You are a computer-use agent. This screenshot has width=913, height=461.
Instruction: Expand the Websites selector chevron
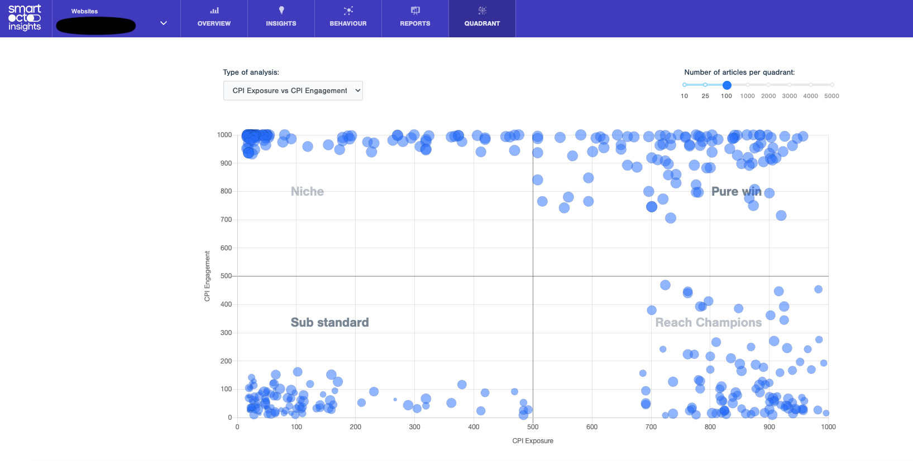tap(164, 23)
